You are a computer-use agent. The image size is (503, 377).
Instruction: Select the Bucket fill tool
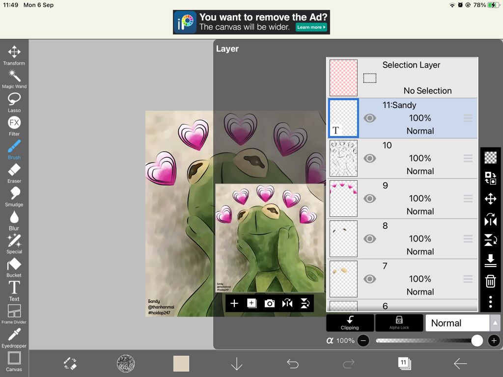click(14, 268)
